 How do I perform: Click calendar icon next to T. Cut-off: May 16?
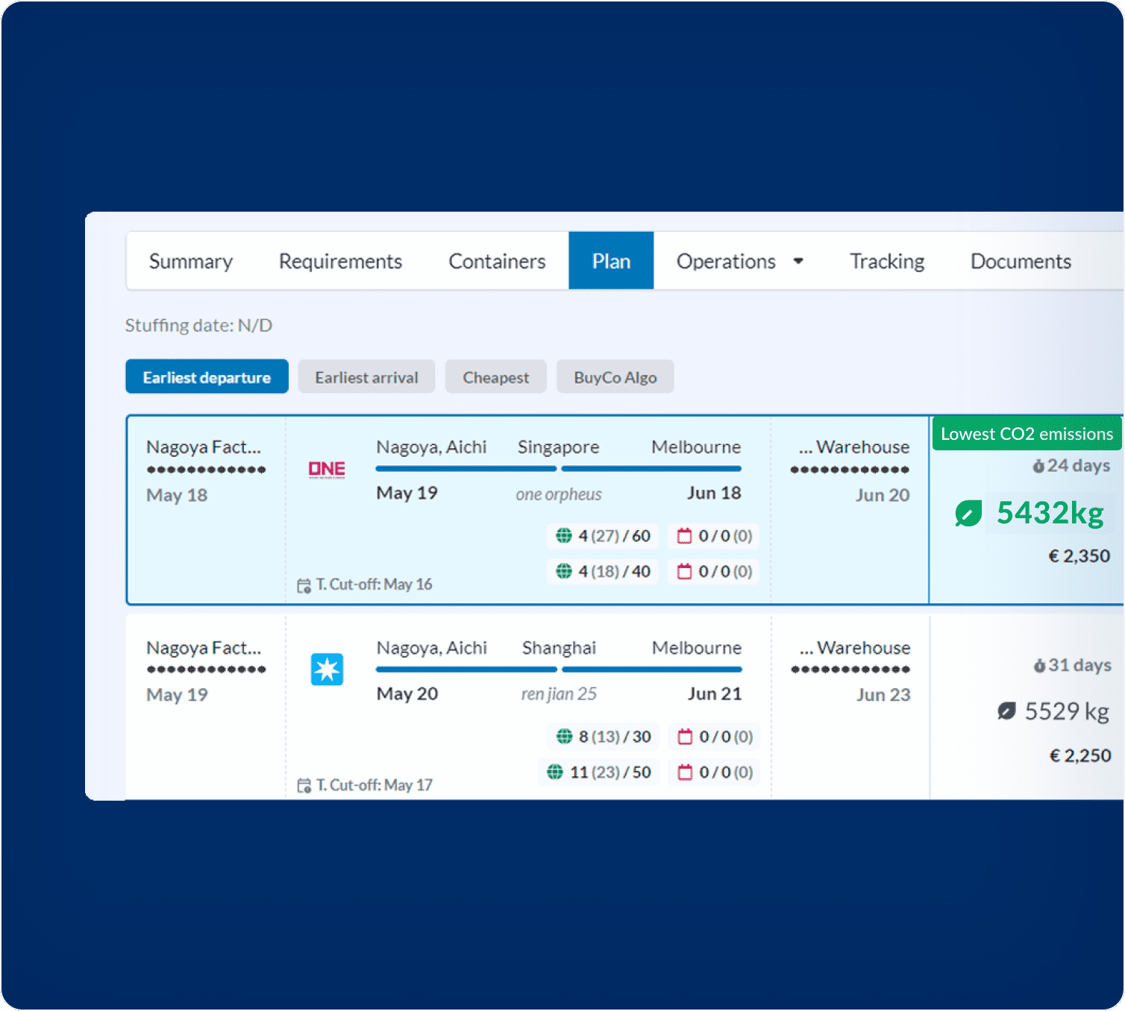tap(304, 585)
